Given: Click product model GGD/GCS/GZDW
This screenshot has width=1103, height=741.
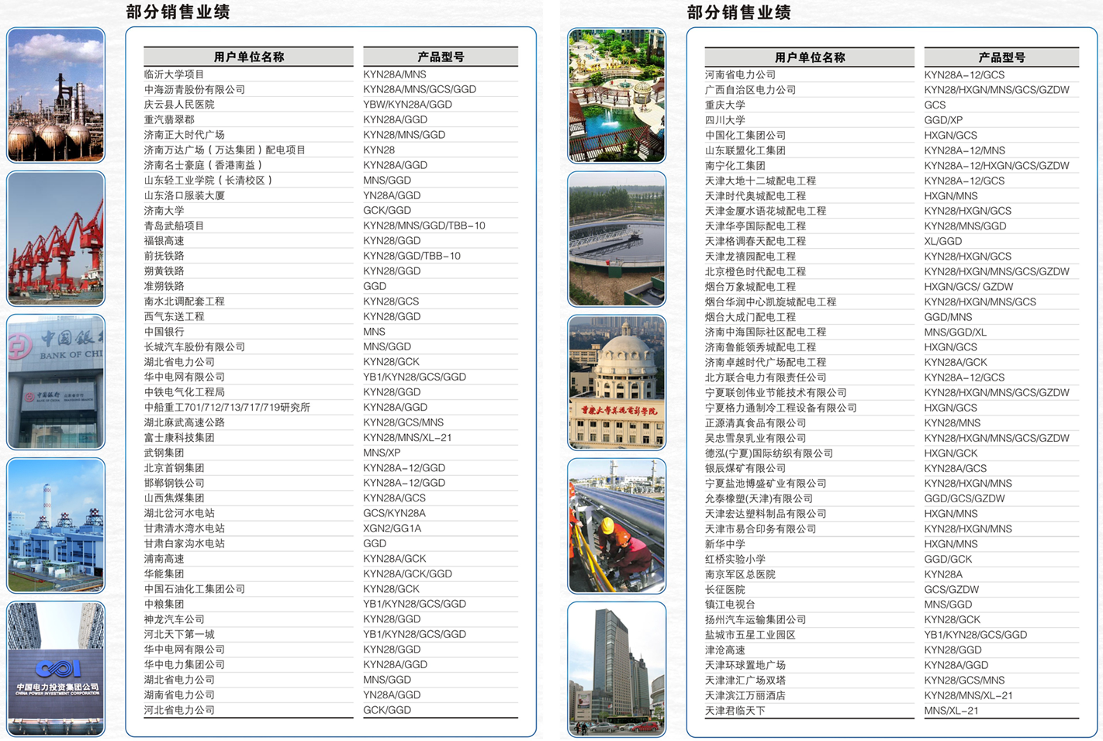Looking at the screenshot, I should pos(964,498).
